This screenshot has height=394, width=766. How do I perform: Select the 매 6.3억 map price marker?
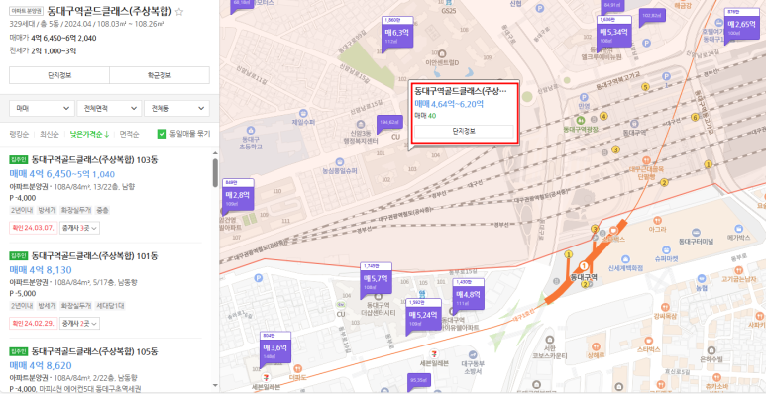397,34
